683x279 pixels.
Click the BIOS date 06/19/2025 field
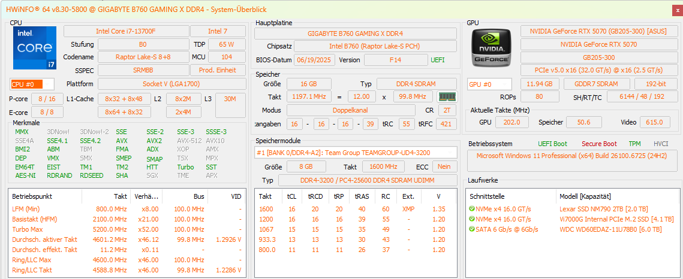point(314,59)
